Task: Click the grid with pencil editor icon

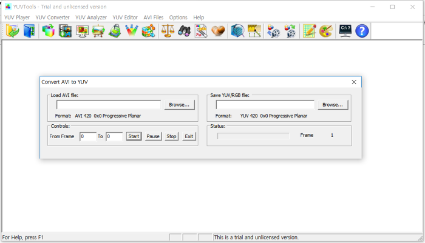Action: click(x=309, y=31)
